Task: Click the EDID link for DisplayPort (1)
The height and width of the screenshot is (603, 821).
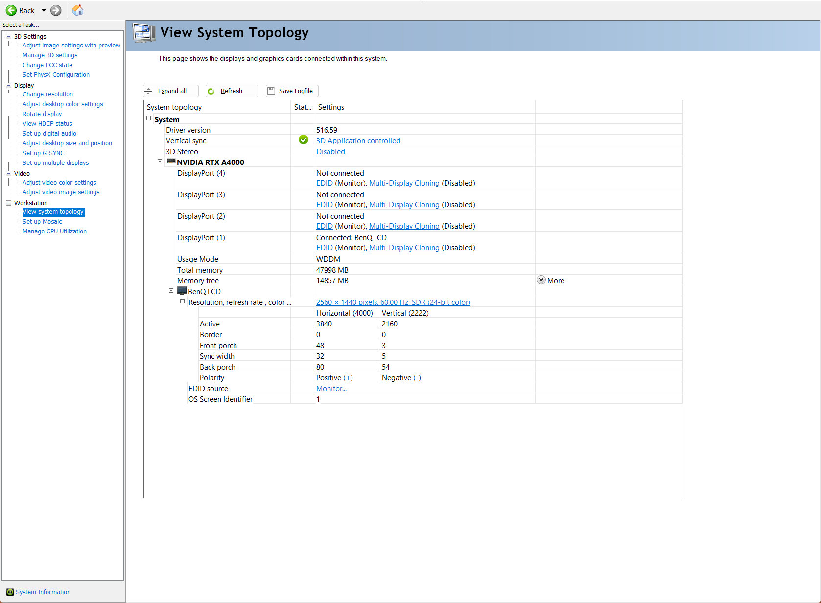Action: pyautogui.click(x=325, y=248)
